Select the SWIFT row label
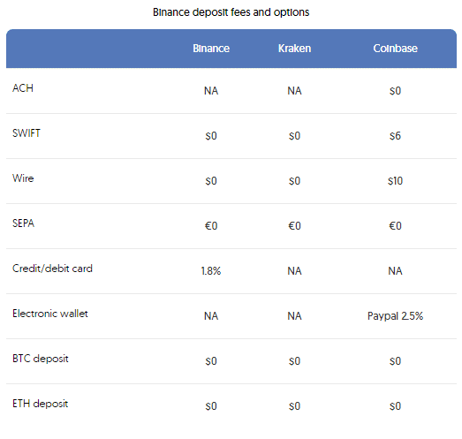Viewport: 462px width, 439px height. [27, 133]
